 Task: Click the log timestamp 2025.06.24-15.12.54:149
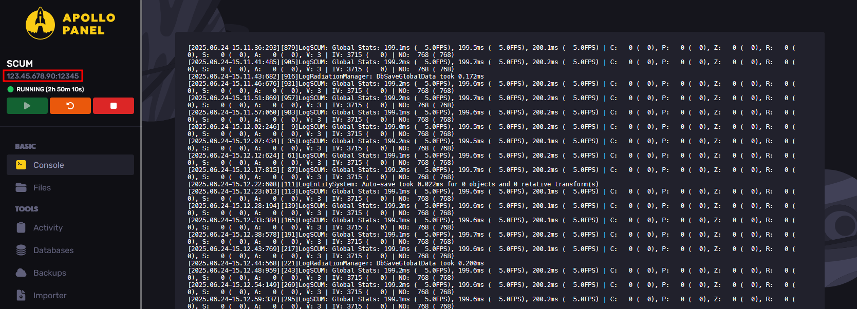click(x=234, y=285)
